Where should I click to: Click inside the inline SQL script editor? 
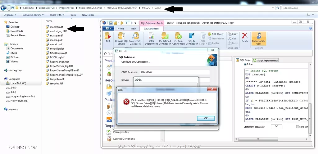click(x=276, y=95)
